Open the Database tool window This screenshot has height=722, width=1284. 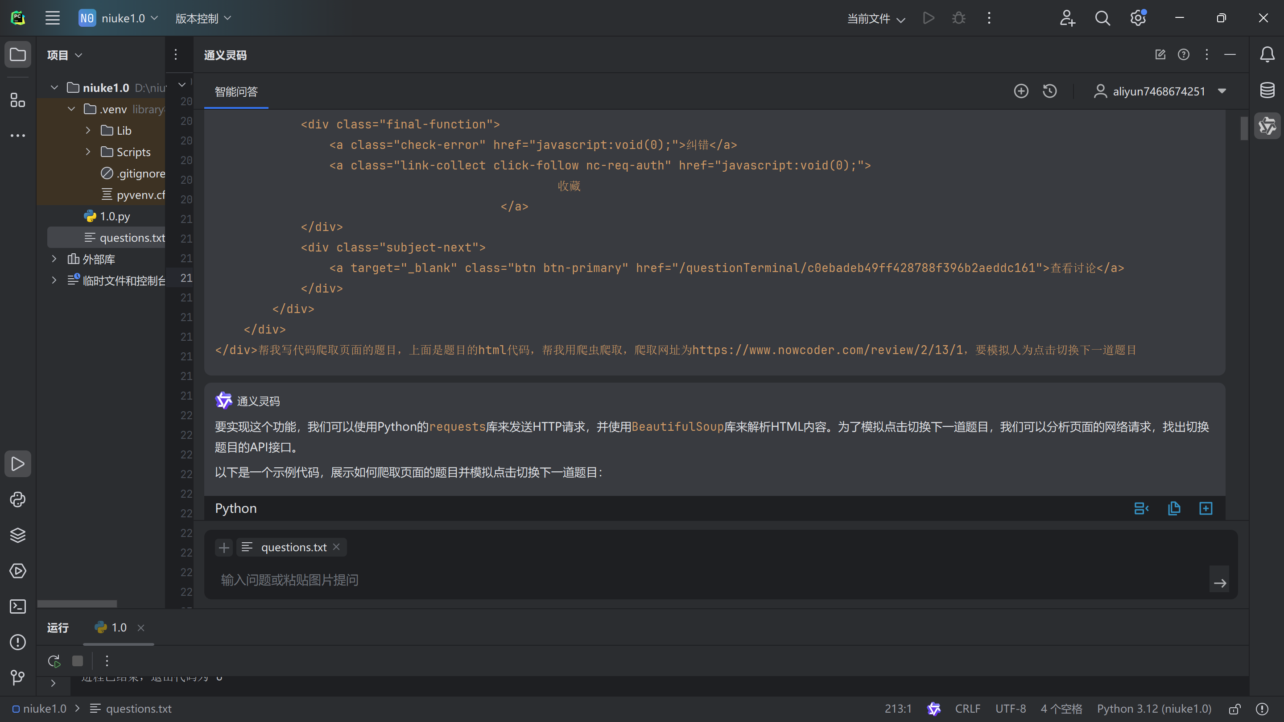[x=1267, y=90]
